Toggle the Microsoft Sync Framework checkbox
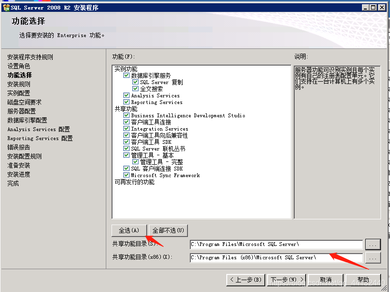390x292 pixels. [x=126, y=175]
